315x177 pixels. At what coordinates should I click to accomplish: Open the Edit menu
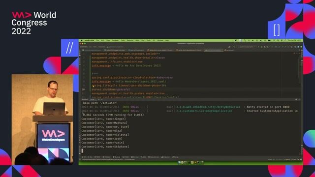(x=103, y=40)
